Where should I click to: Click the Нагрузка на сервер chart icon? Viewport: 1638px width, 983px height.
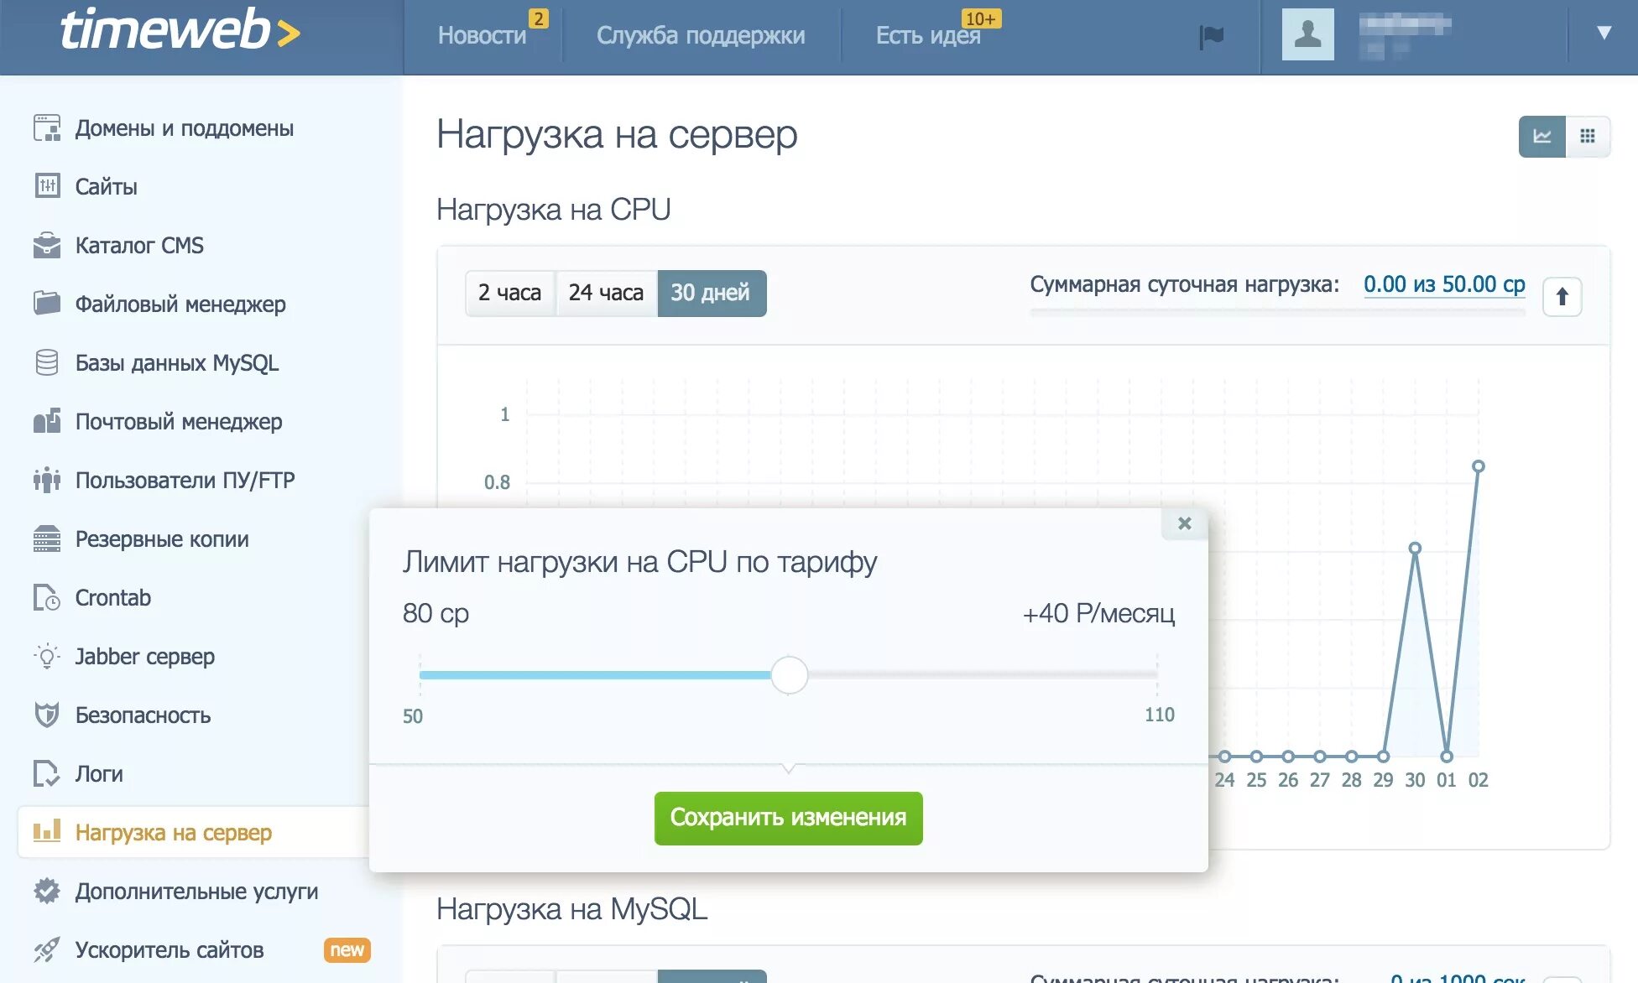pyautogui.click(x=47, y=831)
